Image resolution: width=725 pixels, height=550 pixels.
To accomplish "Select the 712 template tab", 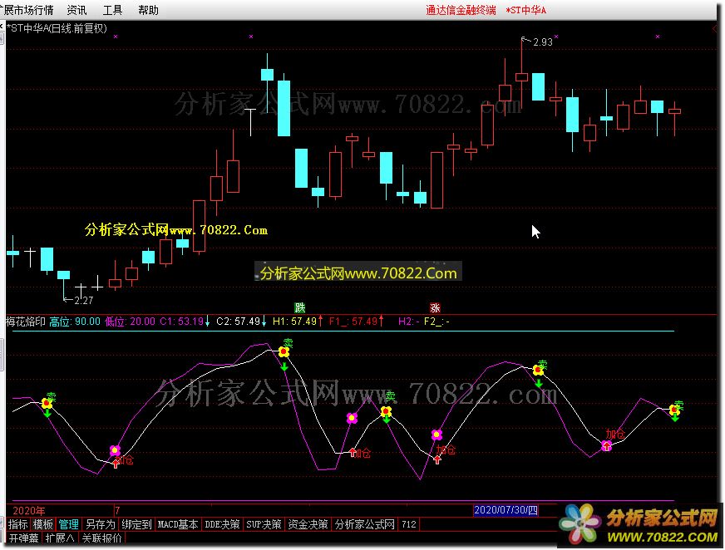I will coord(409,524).
